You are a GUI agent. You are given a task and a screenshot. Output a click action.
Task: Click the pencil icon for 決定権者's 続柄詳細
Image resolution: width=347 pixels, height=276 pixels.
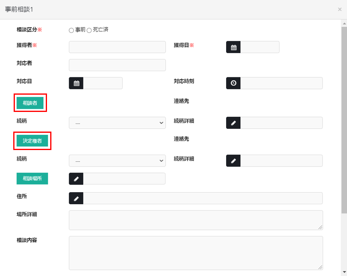pos(233,160)
